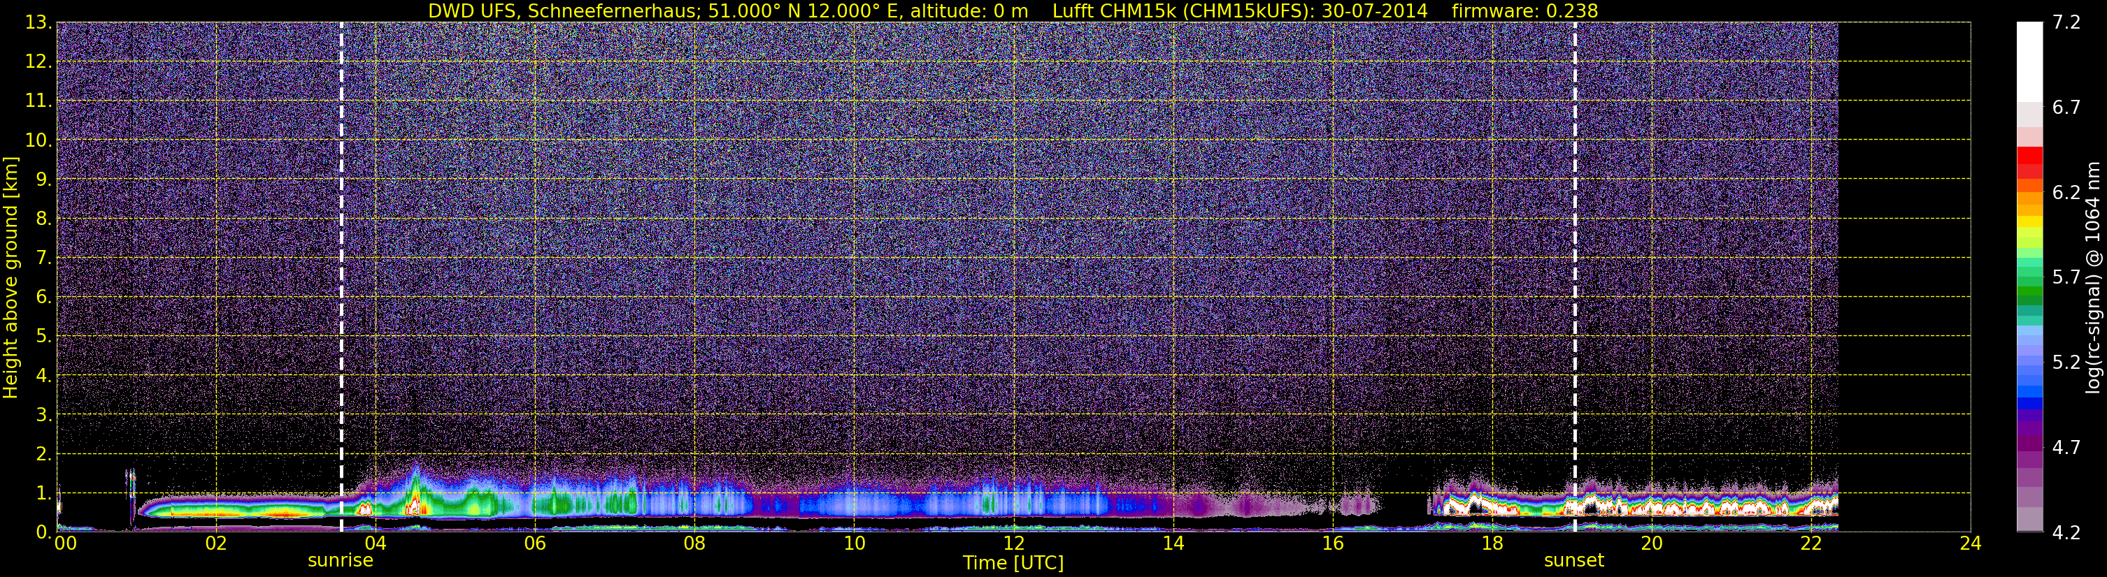Click the 'firmware: 0.238' text

[x=1524, y=10]
